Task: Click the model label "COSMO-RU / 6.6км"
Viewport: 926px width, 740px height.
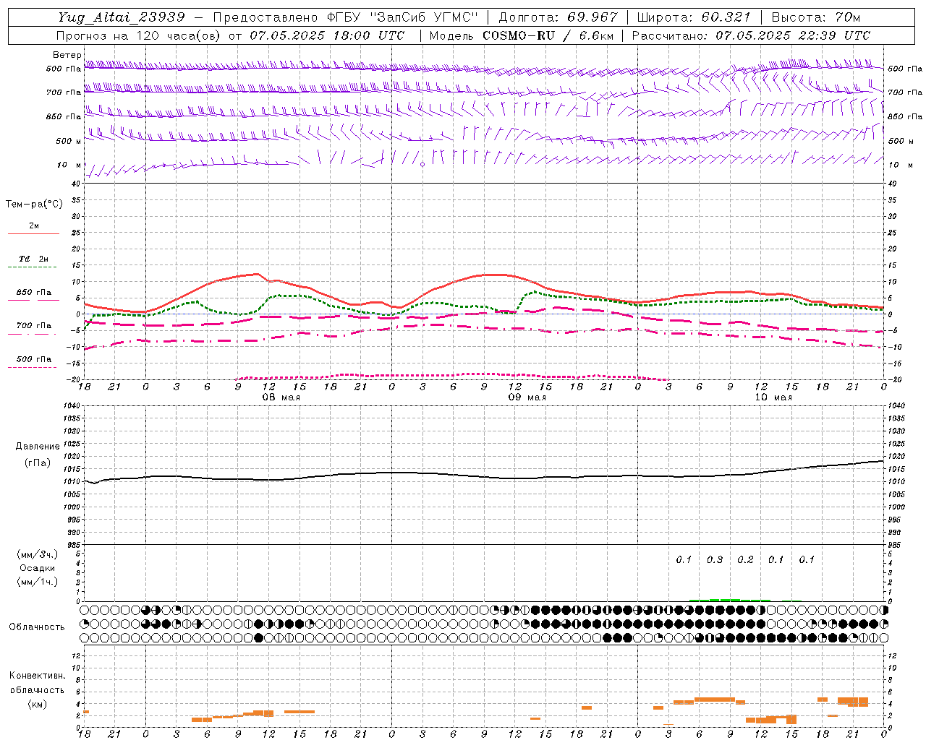Action: click(548, 35)
